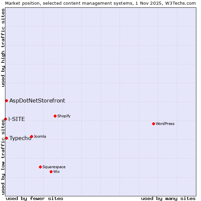Click the red AspDotNetStorefront diamond marker
This screenshot has width=201, height=201.
point(6,100)
